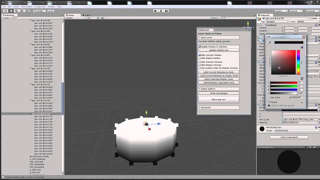Click the Play button
Viewport: 320px width, 180px height.
pyautogui.click(x=155, y=11)
